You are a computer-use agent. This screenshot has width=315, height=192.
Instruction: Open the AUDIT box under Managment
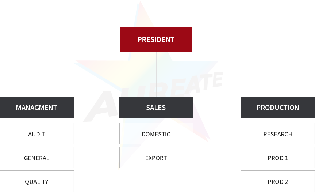pos(37,133)
